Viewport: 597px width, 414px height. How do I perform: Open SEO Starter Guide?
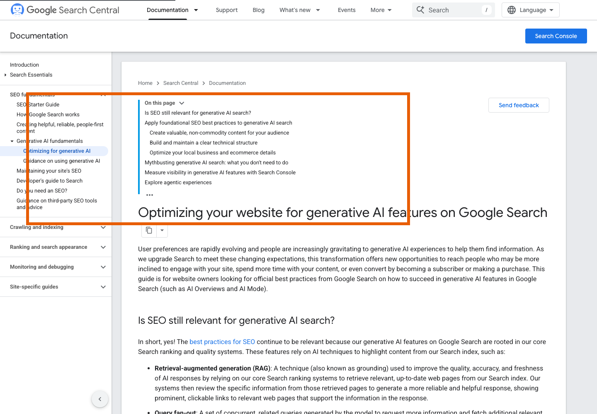pyautogui.click(x=38, y=105)
